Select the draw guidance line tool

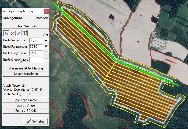point(12,33)
